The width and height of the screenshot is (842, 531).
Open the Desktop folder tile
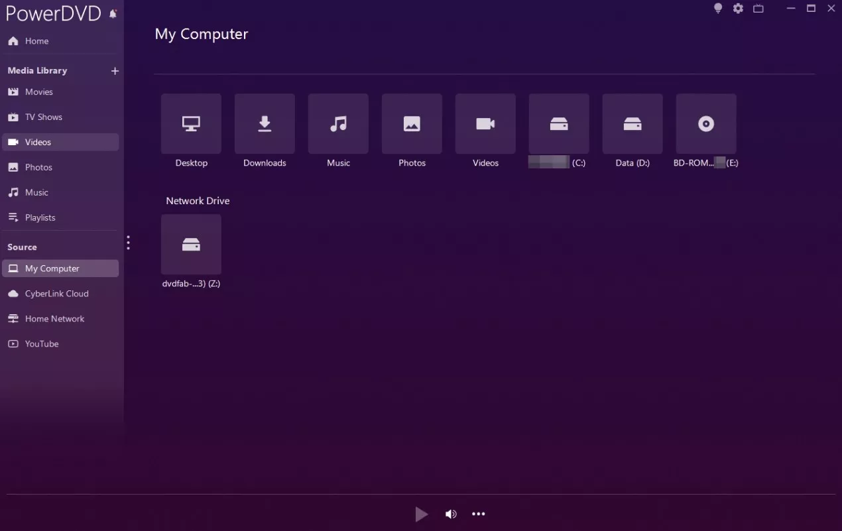pos(191,124)
